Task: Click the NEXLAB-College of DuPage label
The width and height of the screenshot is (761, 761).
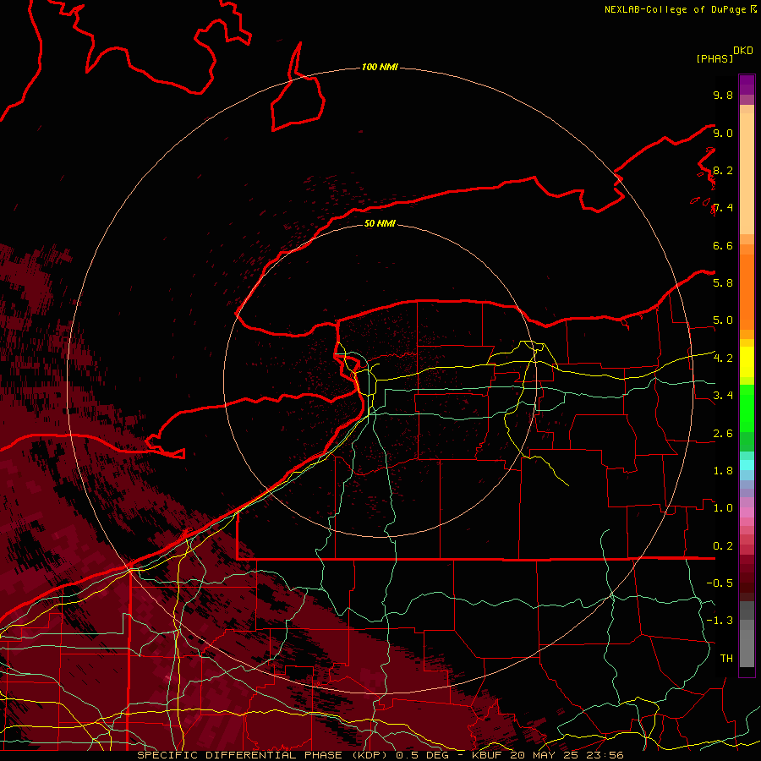Action: 676,9
